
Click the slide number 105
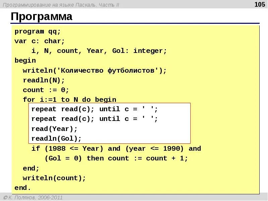(260, 4)
